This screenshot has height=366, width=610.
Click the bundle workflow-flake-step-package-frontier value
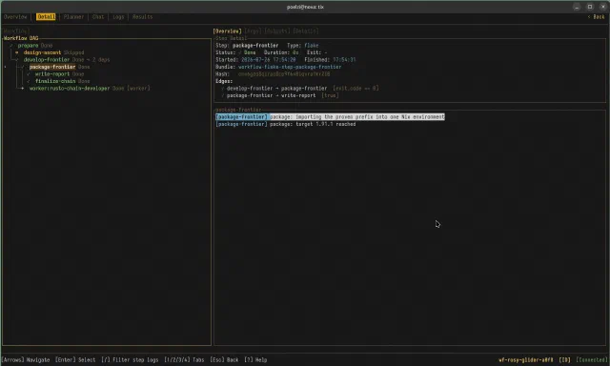(290, 67)
